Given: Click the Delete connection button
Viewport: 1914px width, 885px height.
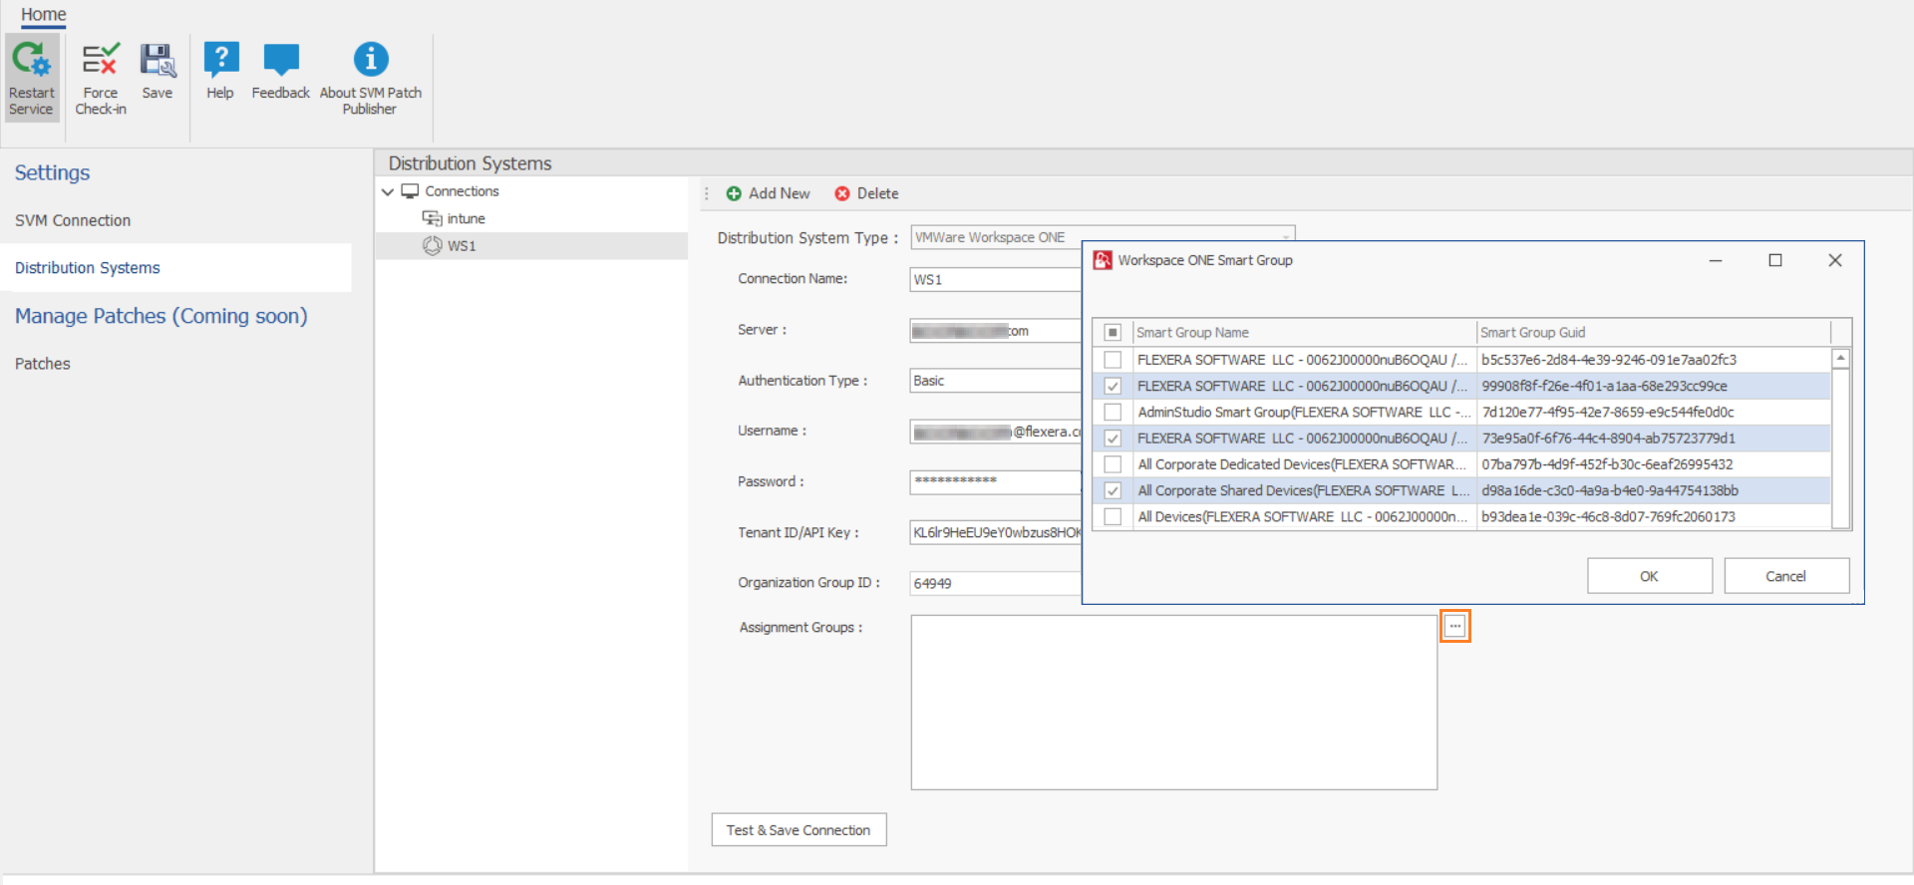Looking at the screenshot, I should click(866, 193).
